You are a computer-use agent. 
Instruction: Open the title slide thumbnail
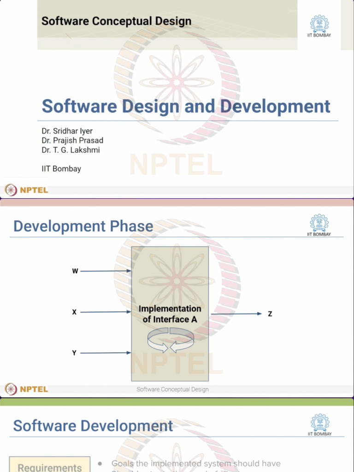pyautogui.click(x=177, y=99)
